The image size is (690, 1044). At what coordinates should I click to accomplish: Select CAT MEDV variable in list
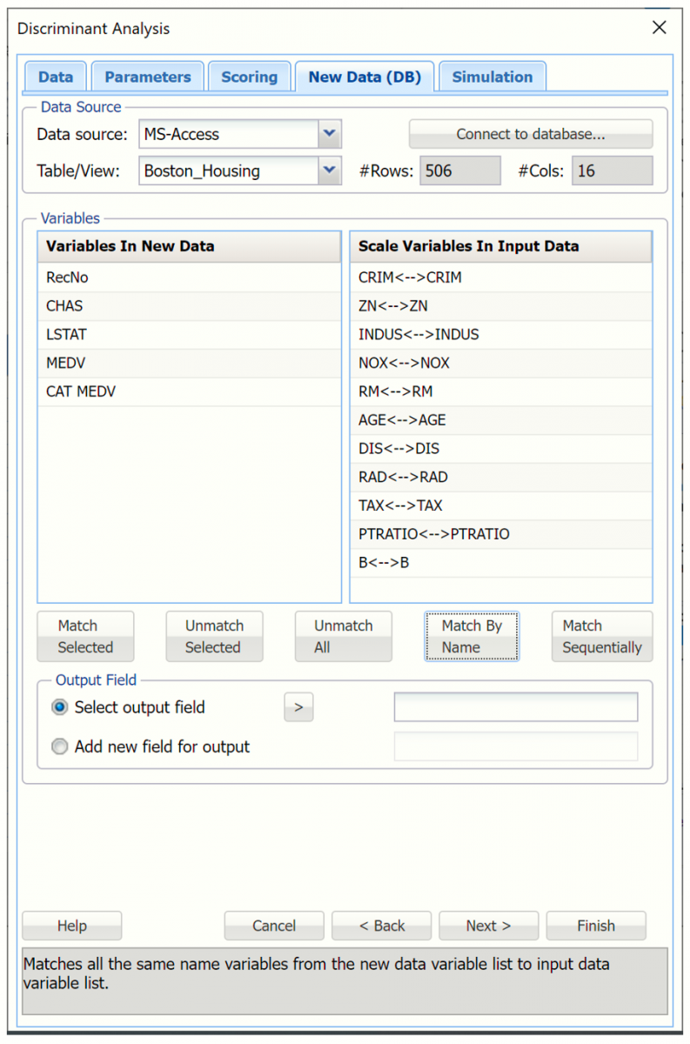click(81, 391)
